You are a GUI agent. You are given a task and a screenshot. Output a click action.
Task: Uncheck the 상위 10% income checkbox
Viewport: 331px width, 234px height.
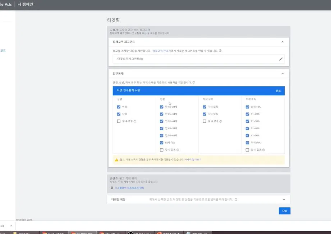click(247, 107)
